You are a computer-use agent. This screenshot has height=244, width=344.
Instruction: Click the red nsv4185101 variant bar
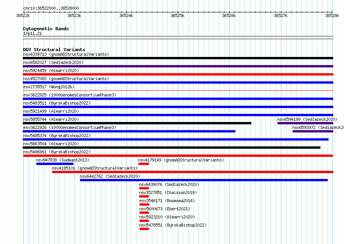point(192,172)
